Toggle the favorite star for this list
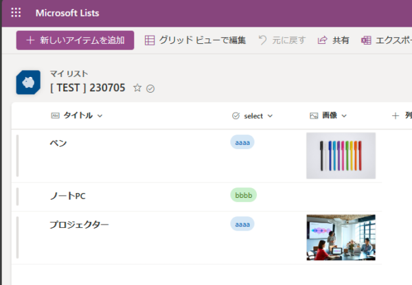Screen dimensions: 412x285 click(x=137, y=88)
